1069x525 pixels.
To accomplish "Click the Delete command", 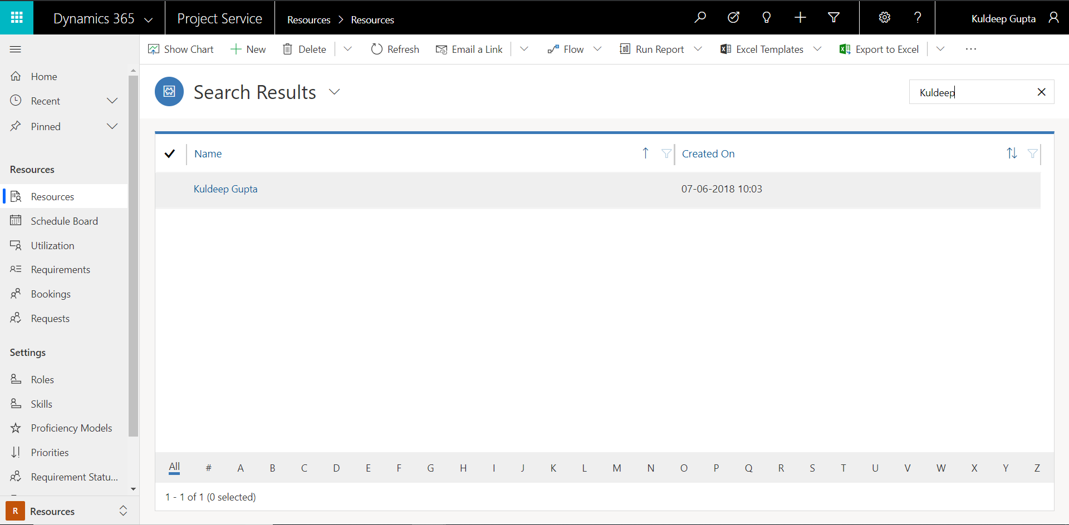I will 305,49.
